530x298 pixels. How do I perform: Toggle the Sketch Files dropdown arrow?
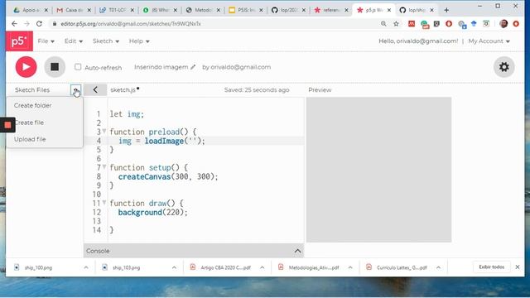(76, 90)
